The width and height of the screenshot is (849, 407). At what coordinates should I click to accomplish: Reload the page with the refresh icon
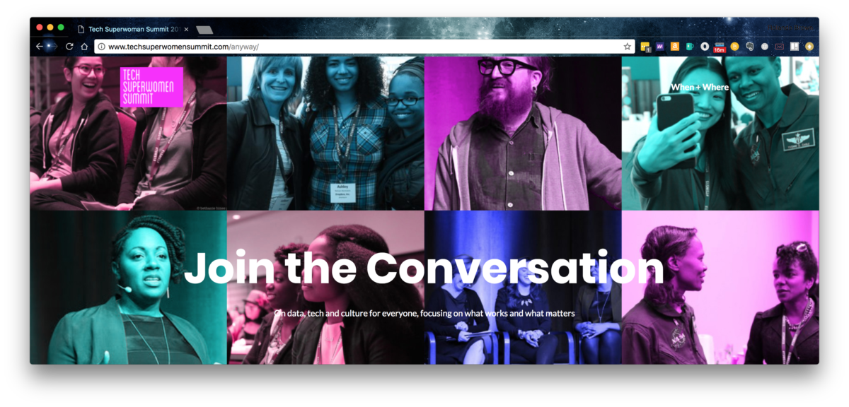point(69,47)
